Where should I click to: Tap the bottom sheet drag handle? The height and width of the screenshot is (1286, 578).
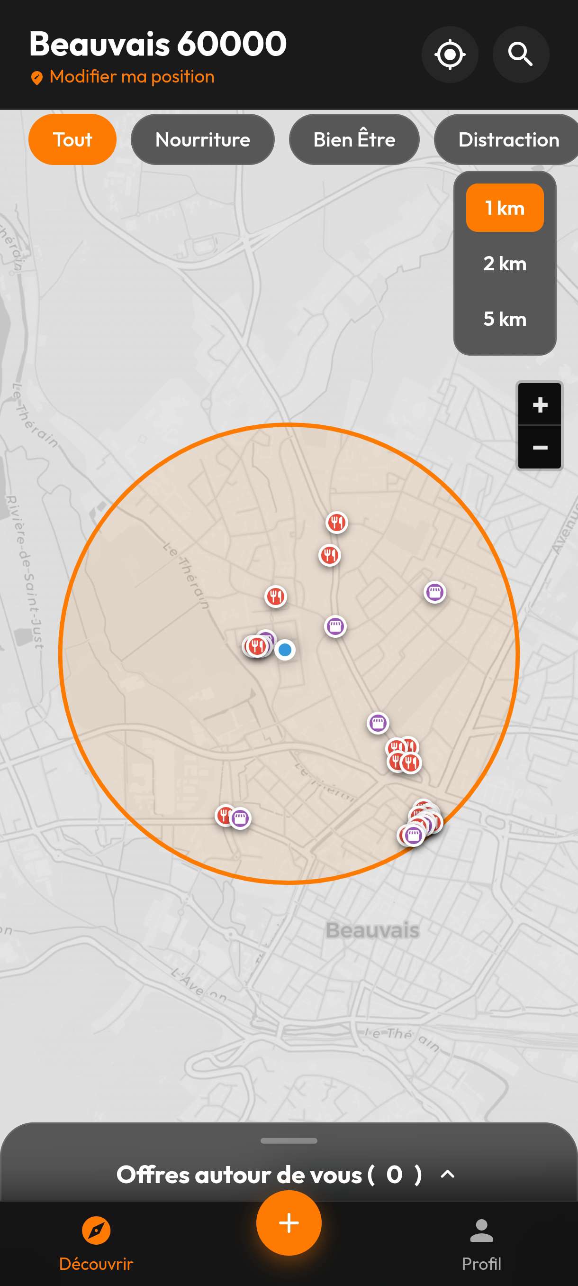coord(289,1141)
